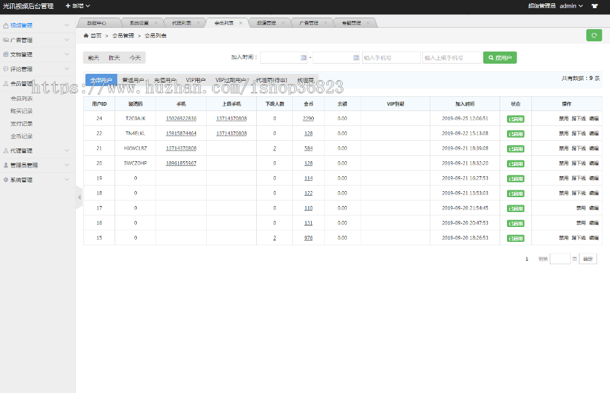Toggle the 已启用 status of user 24
The width and height of the screenshot is (610, 393).
tap(515, 119)
